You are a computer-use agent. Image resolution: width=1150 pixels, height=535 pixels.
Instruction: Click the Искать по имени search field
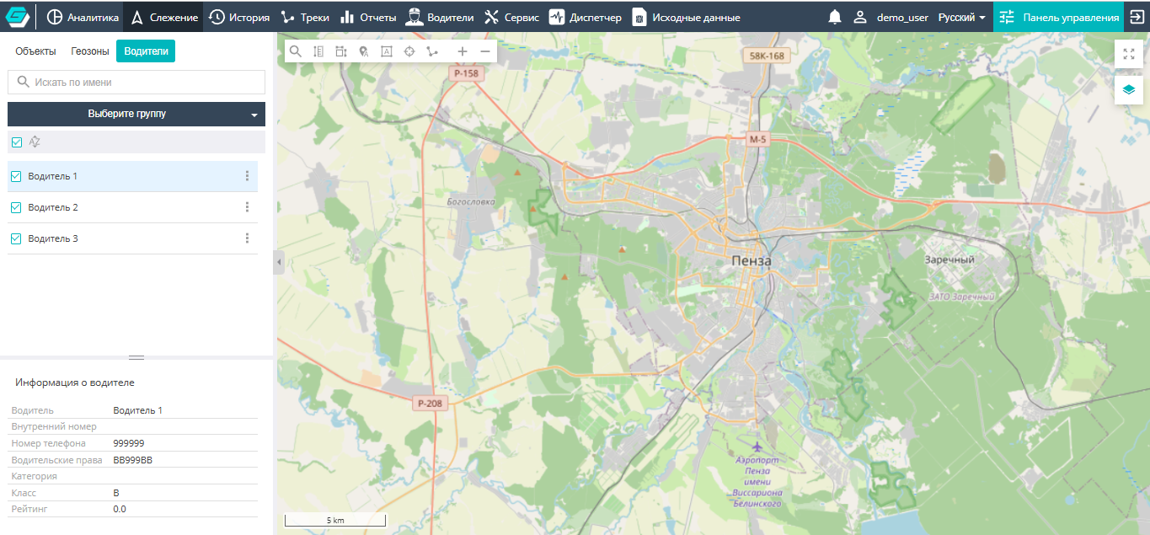coord(136,83)
